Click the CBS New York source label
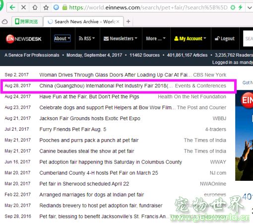253x224 pixels. pyautogui.click(x=209, y=75)
